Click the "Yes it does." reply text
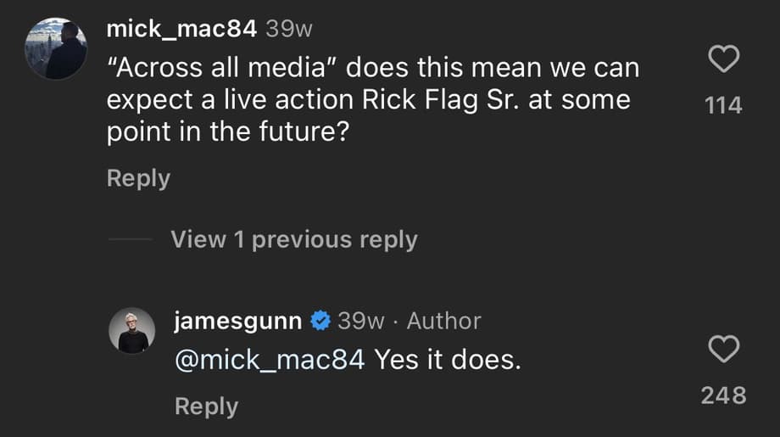Image resolution: width=780 pixels, height=437 pixels. (x=446, y=360)
